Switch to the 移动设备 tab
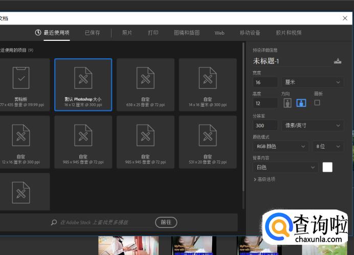This screenshot has height=255, width=354. [x=250, y=33]
